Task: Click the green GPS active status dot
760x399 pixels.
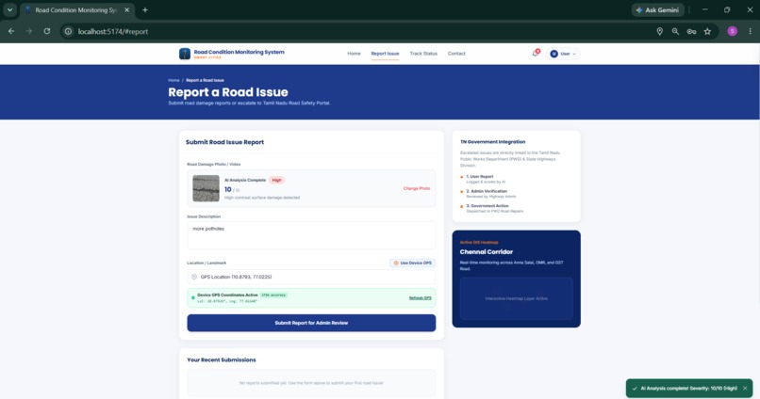Action: pyautogui.click(x=193, y=298)
